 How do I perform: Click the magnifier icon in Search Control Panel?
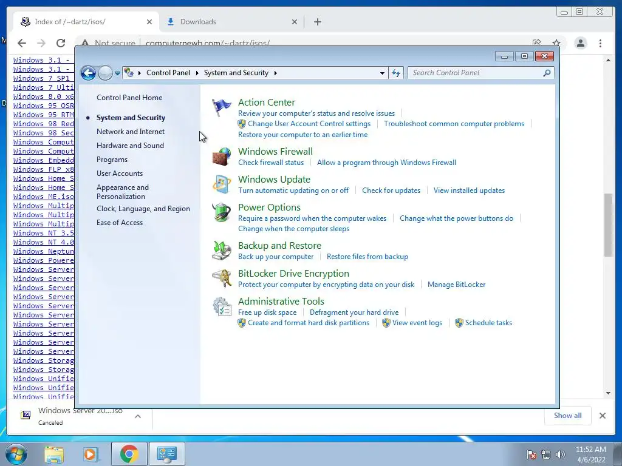tap(547, 73)
